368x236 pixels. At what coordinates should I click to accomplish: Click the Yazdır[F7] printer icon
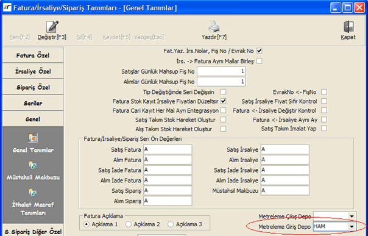point(214,27)
